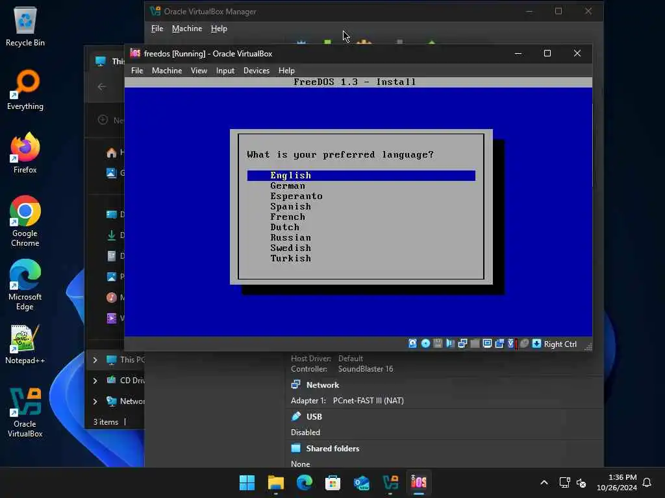Screen dimensions: 665x498
Task: Open Microsoft Store from the taskbar
Action: tap(333, 482)
